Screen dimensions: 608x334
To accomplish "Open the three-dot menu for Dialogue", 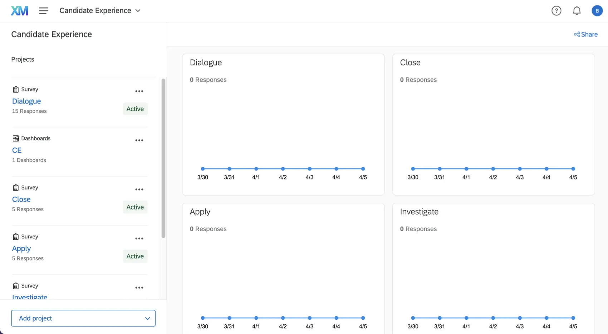I will [x=139, y=91].
